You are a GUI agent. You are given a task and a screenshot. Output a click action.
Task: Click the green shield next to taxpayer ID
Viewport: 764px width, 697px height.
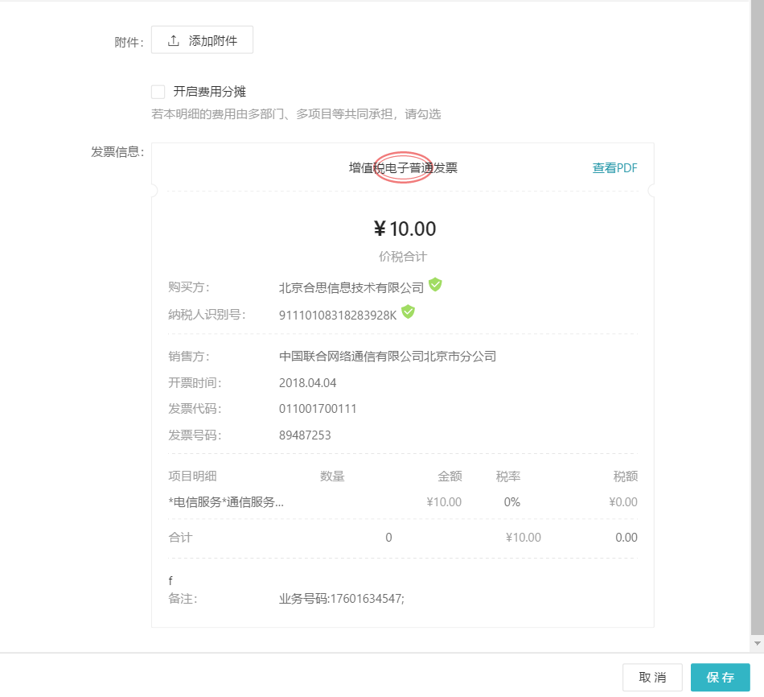(x=408, y=311)
